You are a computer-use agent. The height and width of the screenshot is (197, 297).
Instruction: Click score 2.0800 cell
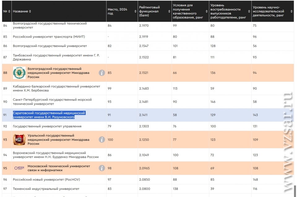tap(144, 189)
